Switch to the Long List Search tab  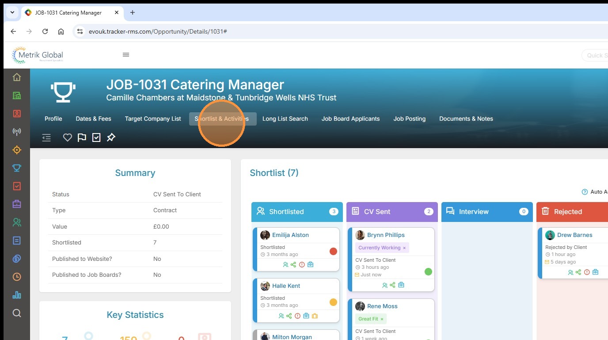pos(285,118)
